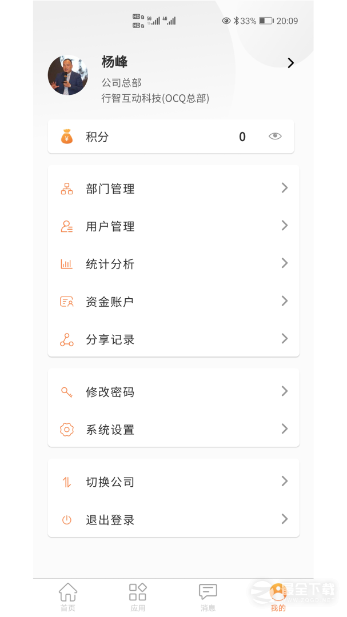Viewport: 347px width, 617px height.
Task: Open profile details via top-right arrow
Action: coord(290,63)
